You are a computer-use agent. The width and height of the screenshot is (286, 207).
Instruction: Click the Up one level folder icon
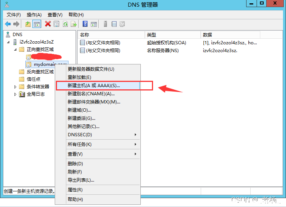tap(28, 24)
